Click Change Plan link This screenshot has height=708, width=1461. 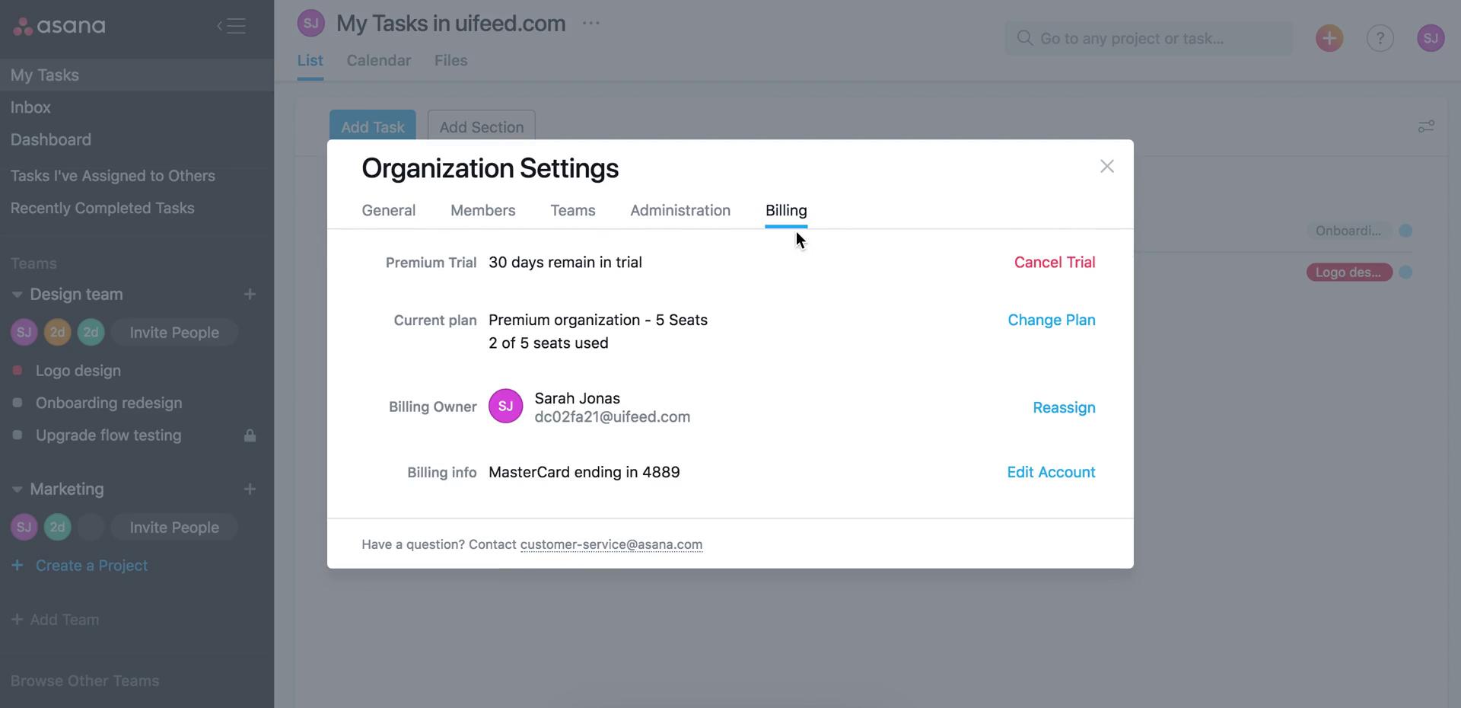click(x=1052, y=321)
